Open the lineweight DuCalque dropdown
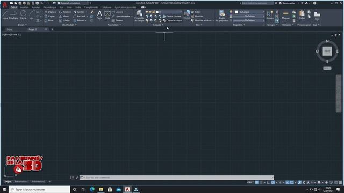Image resolution: width=344 pixels, height=193 pixels. [x=249, y=16]
